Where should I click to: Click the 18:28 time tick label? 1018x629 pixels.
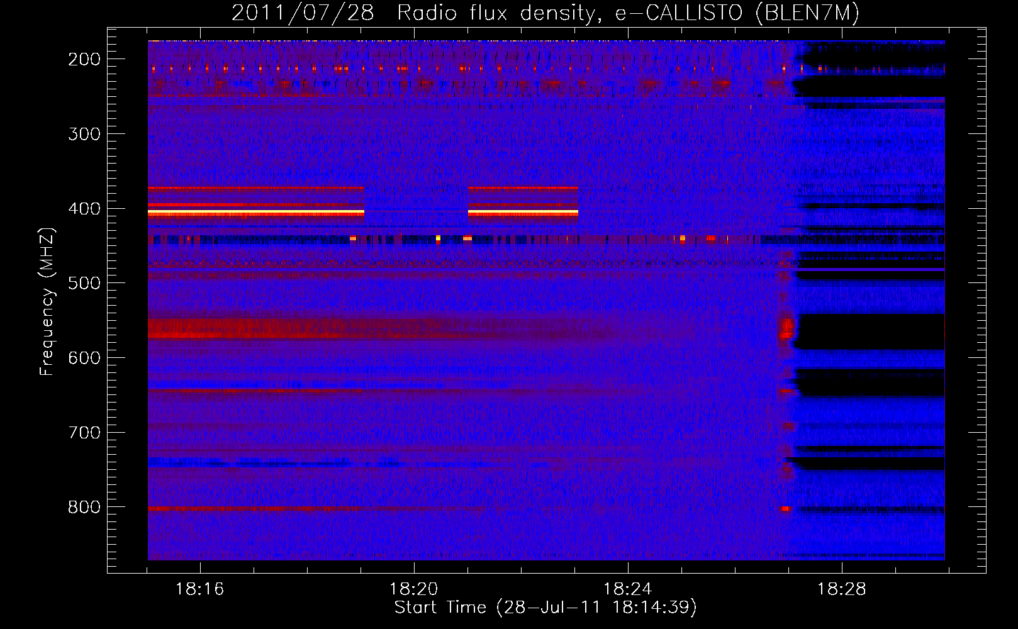(842, 589)
